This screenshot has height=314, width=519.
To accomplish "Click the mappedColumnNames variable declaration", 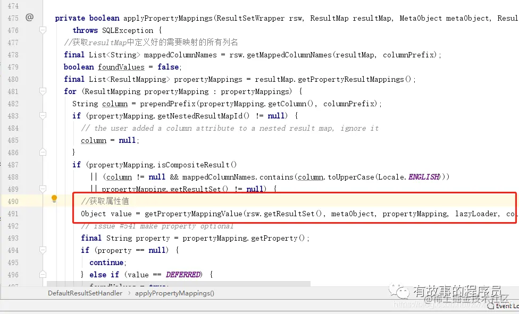I will click(180, 55).
